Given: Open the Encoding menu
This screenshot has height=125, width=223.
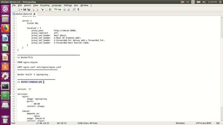Looking at the screenshot, I should pos(45,5).
